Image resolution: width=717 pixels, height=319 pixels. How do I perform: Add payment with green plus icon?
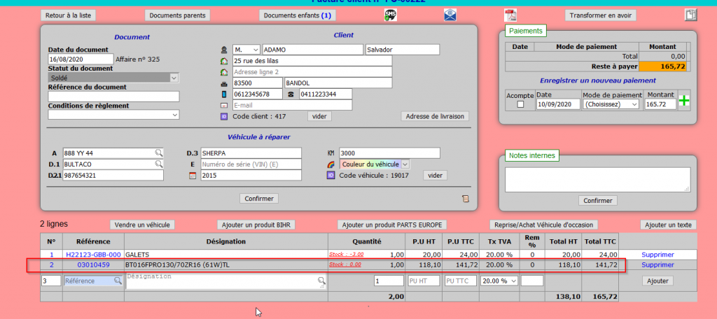[x=684, y=101]
